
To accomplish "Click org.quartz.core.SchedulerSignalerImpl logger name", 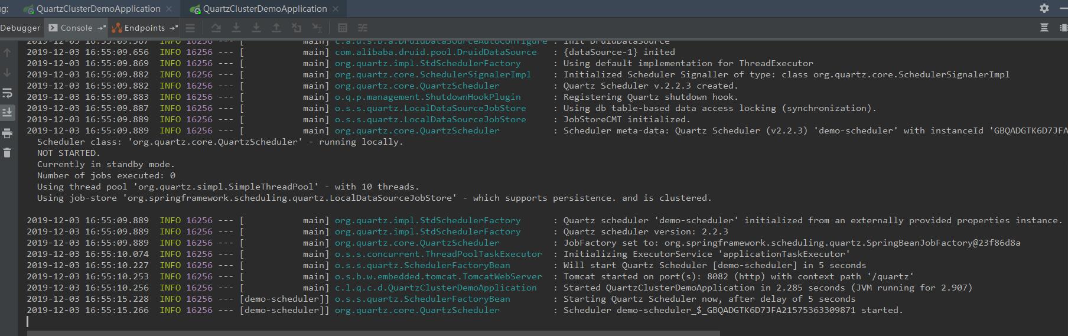I will click(x=433, y=74).
